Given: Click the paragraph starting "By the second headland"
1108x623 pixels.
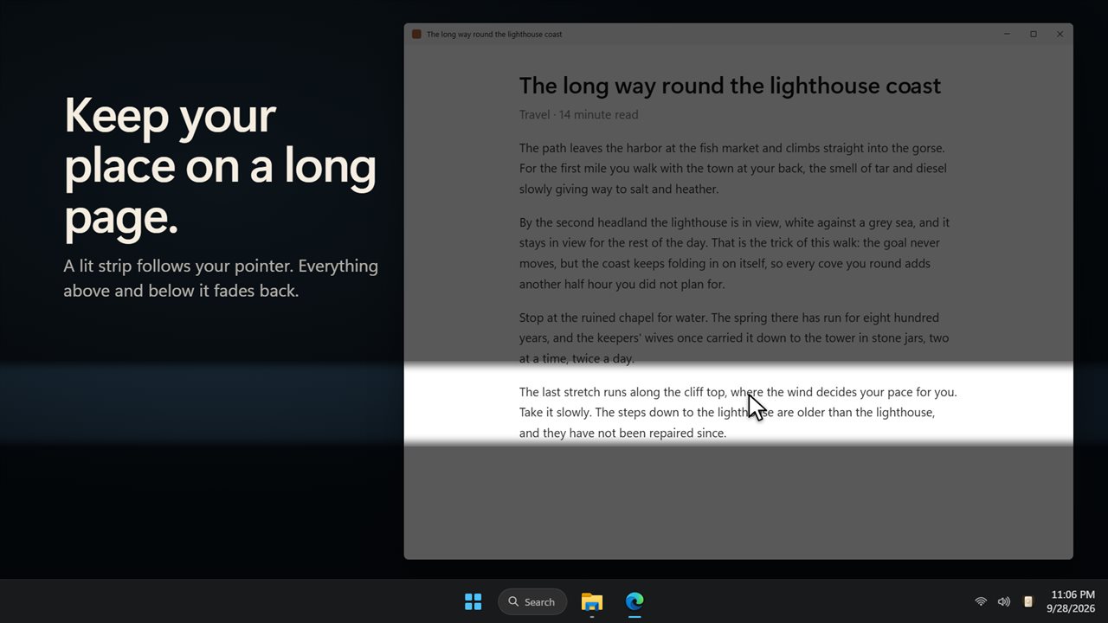Looking at the screenshot, I should pyautogui.click(x=735, y=254).
